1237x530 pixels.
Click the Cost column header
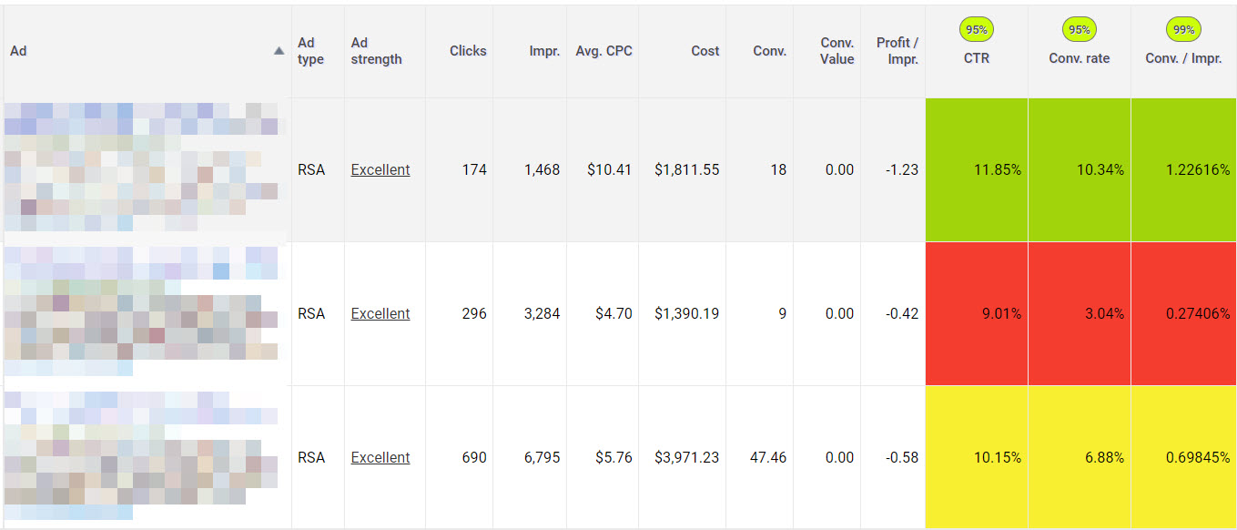click(x=705, y=51)
